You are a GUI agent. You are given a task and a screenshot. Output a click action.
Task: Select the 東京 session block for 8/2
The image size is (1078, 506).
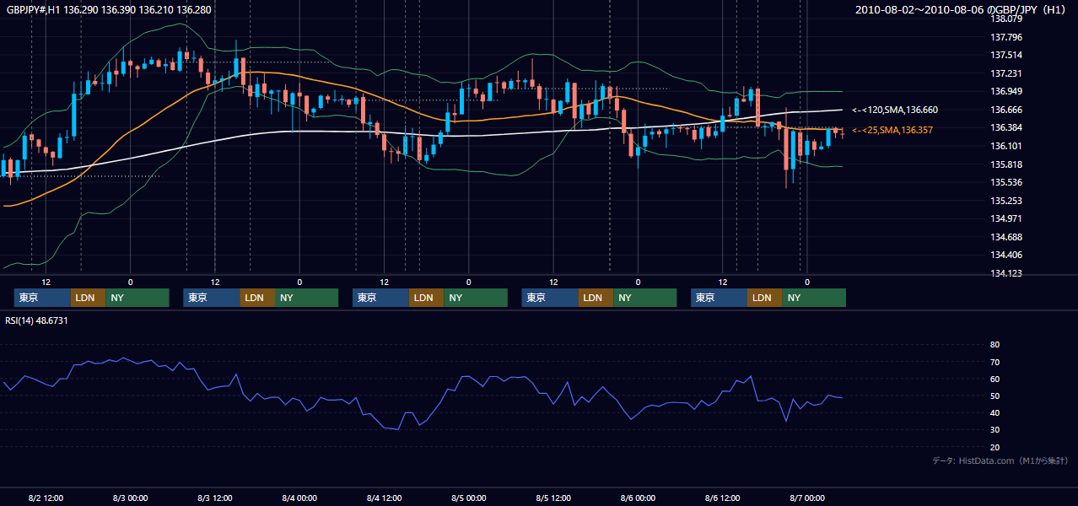point(42,298)
